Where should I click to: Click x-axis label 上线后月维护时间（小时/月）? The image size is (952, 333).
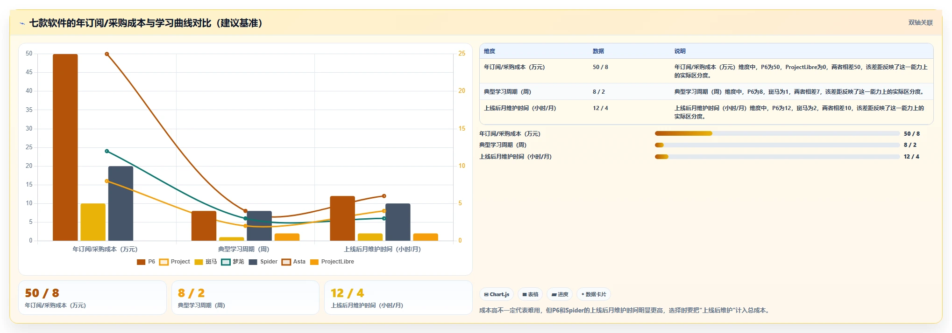pos(383,250)
